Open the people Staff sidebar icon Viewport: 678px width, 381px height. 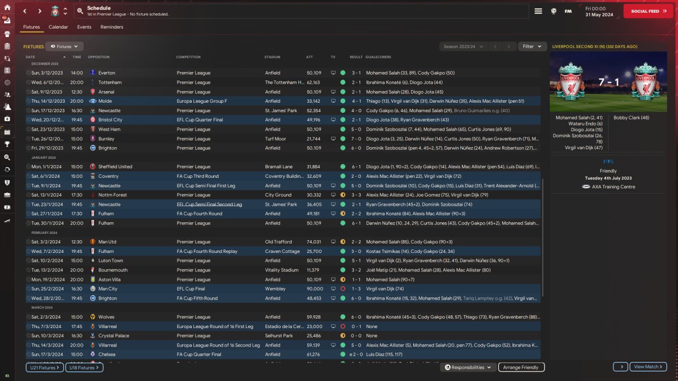[7, 94]
